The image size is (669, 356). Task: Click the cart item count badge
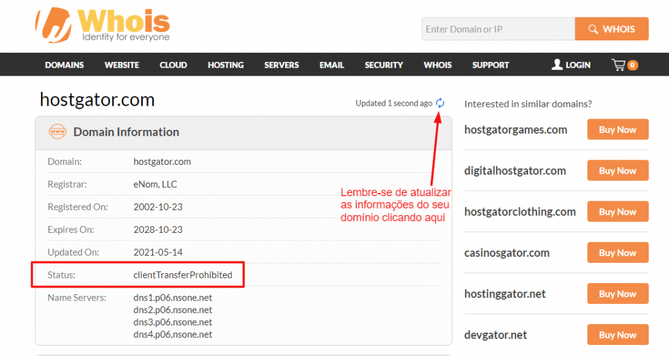click(x=632, y=65)
